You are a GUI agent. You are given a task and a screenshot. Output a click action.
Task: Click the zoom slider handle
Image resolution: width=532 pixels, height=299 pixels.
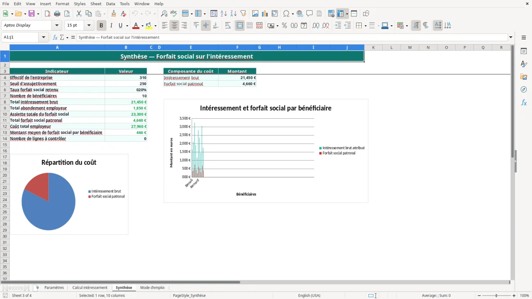pos(497,295)
